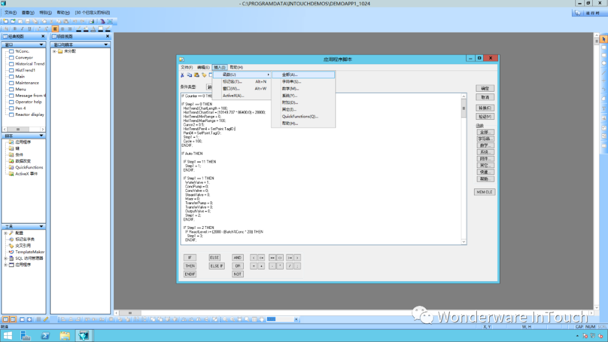Image resolution: width=608 pixels, height=342 pixels.
Task: Collapse the 工具 panel
Action: 41,227
